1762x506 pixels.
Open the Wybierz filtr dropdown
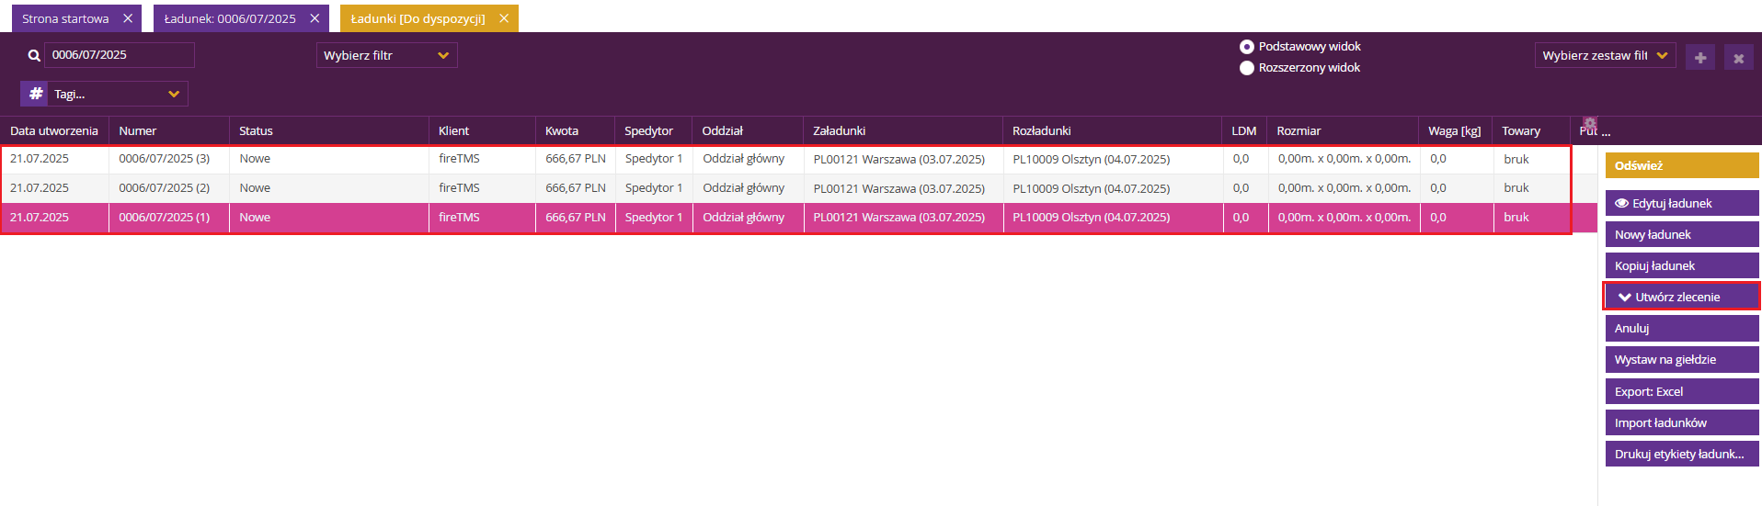[x=386, y=55]
